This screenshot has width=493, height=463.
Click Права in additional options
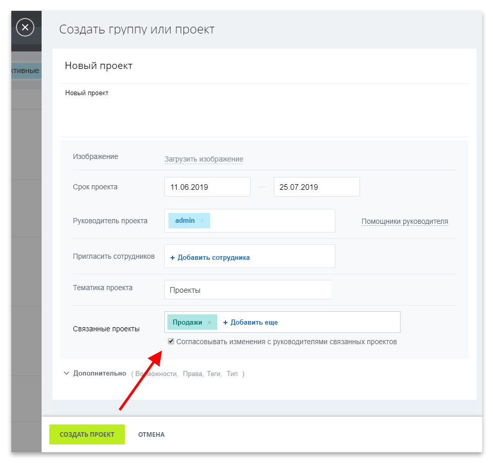click(193, 374)
